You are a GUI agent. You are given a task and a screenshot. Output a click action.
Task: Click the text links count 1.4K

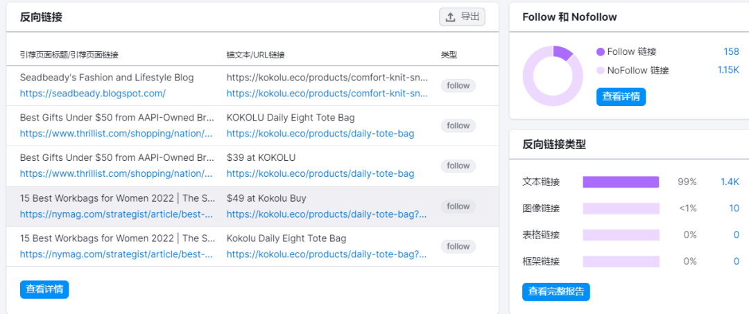tap(730, 182)
